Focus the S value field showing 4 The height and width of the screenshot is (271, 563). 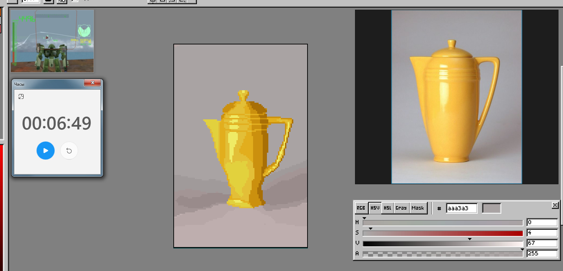point(542,232)
